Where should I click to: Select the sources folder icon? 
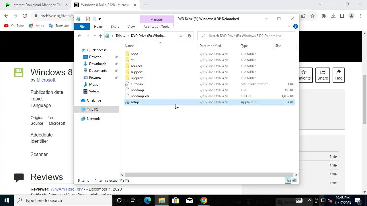point(127,66)
